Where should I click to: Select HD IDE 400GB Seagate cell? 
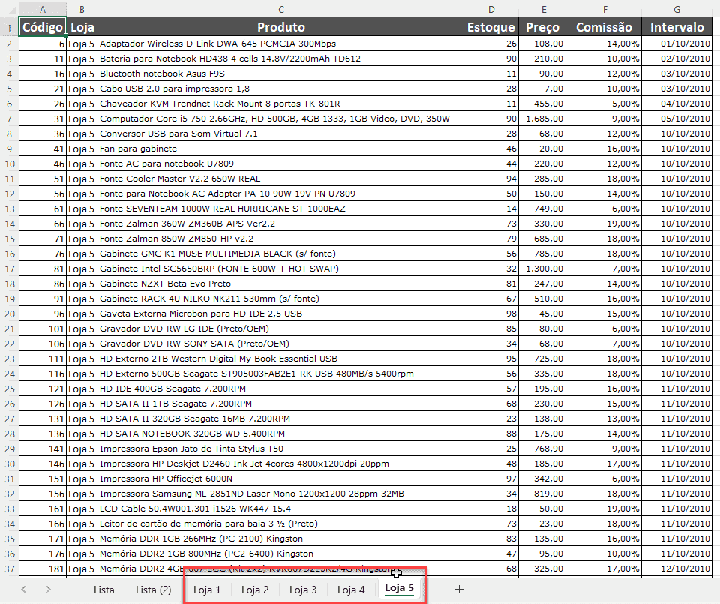[x=281, y=389]
